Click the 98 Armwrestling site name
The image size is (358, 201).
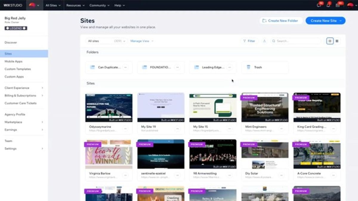pos(205,173)
